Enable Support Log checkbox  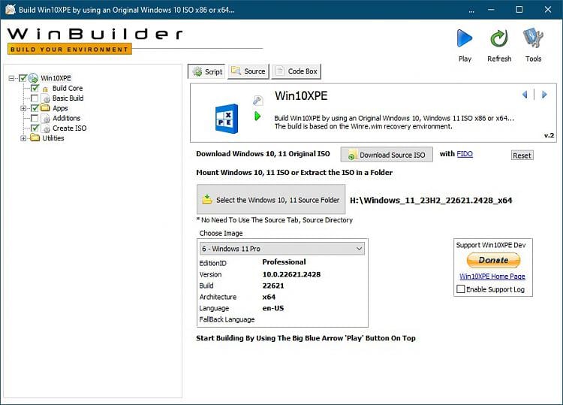click(x=461, y=289)
